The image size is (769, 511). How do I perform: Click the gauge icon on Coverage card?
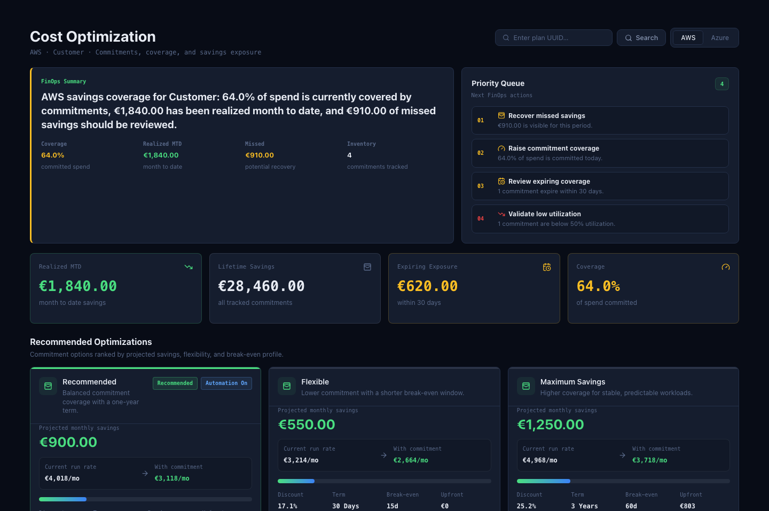click(726, 267)
